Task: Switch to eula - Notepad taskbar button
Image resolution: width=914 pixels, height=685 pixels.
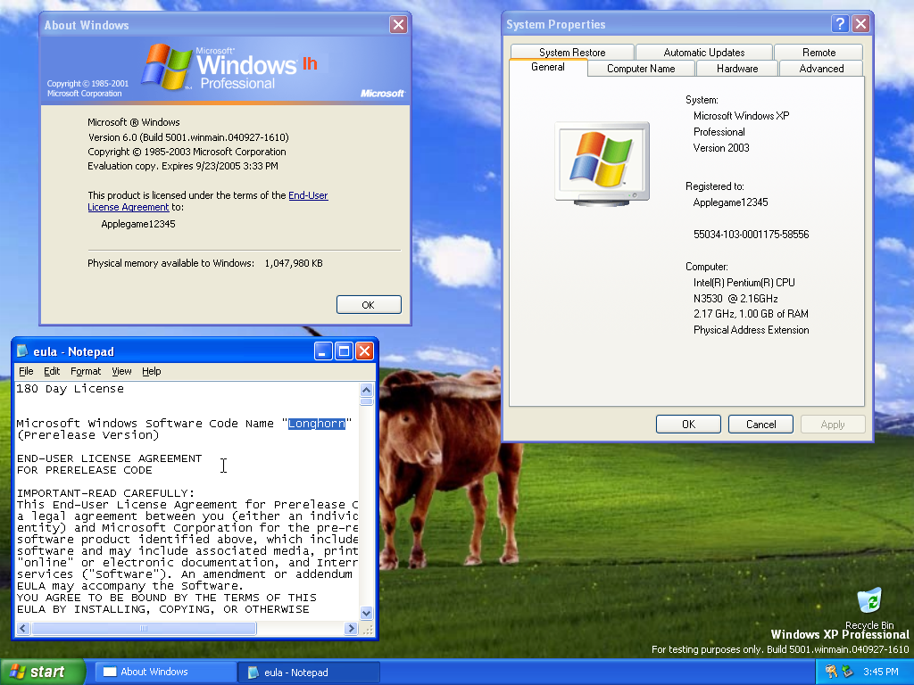Action: [309, 672]
